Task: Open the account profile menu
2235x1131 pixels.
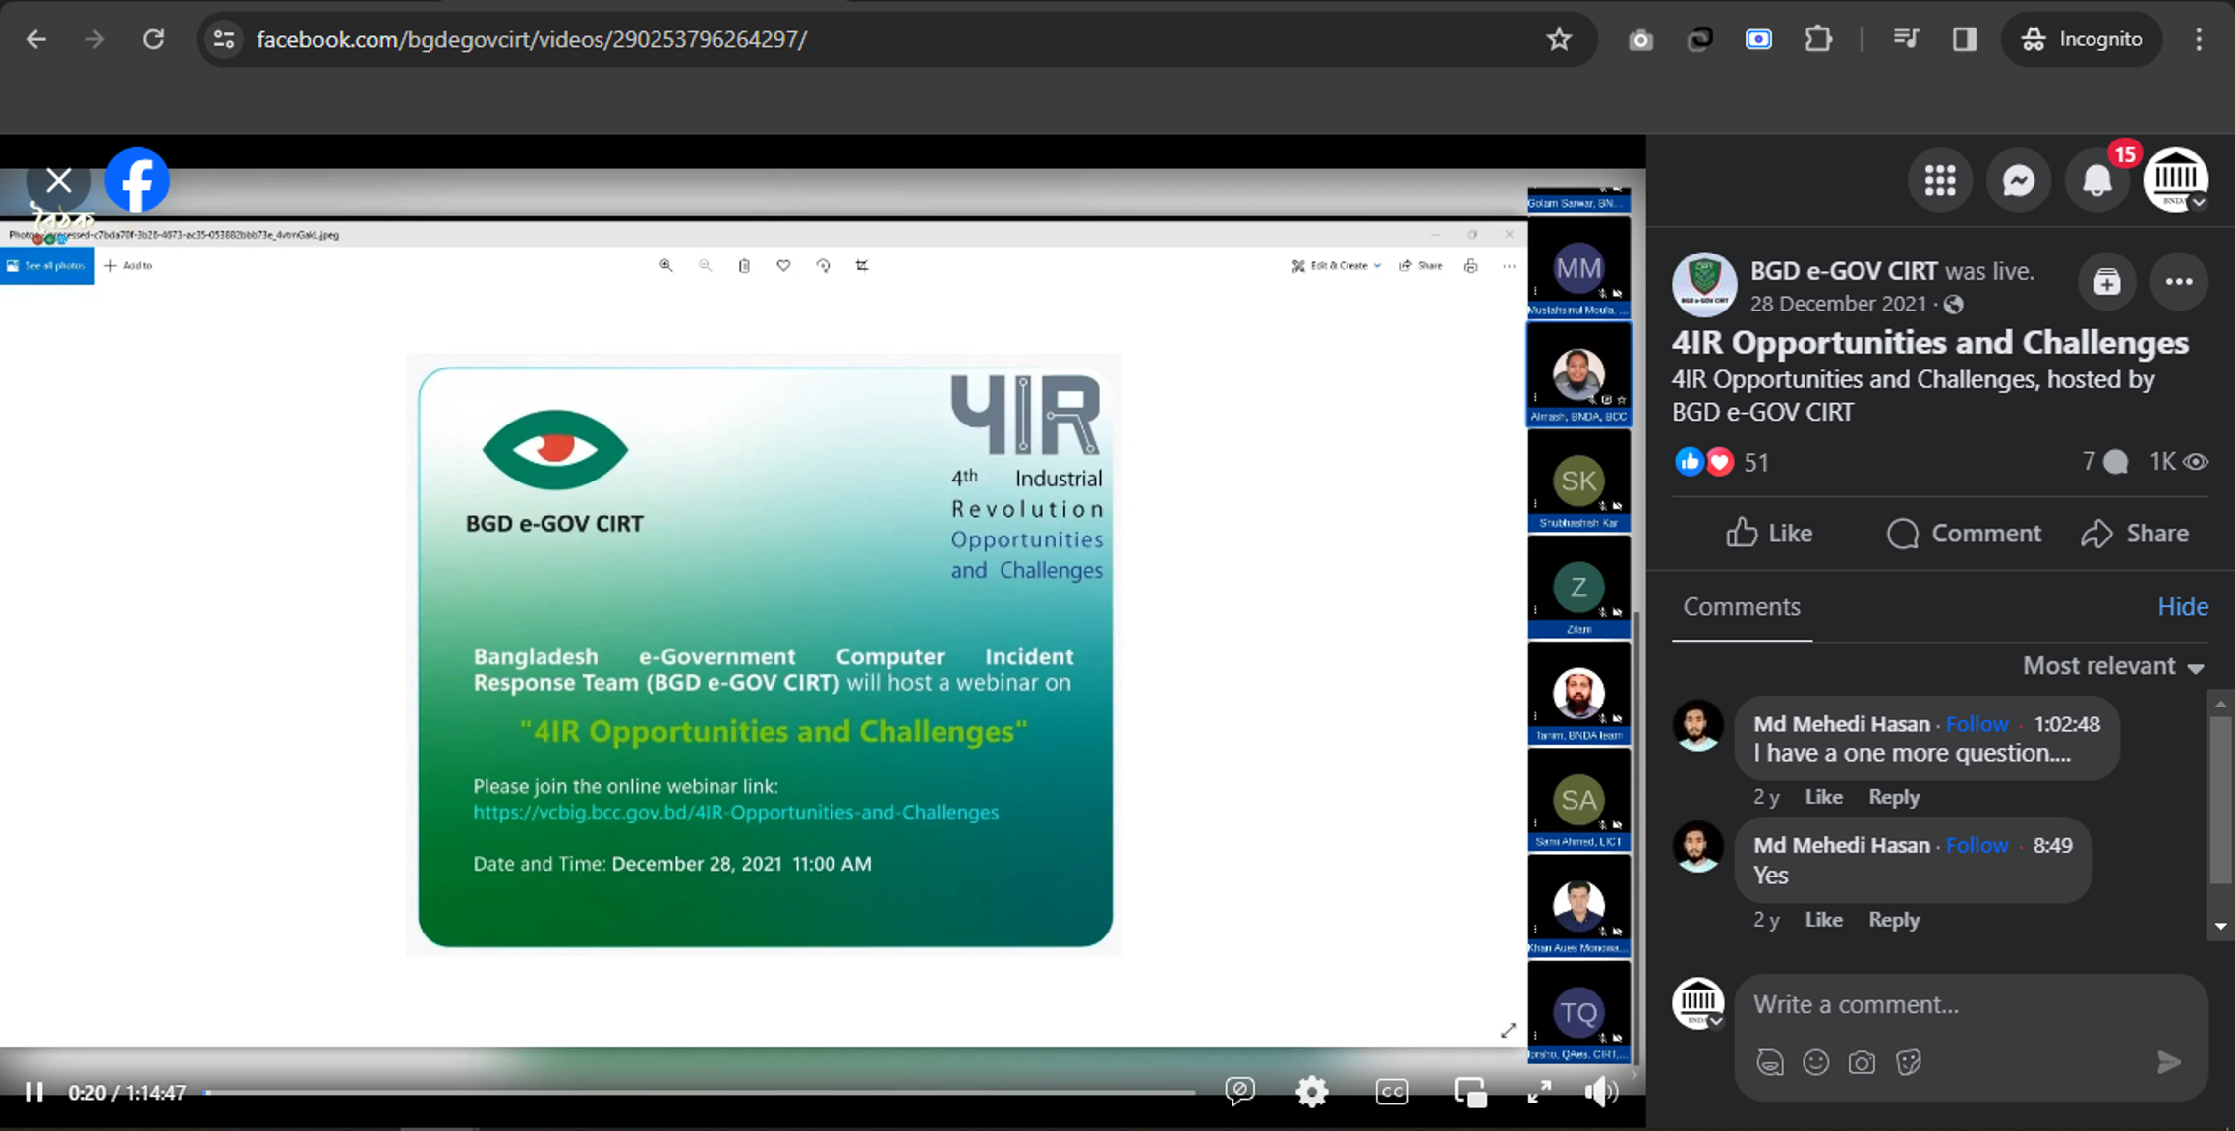Action: pos(2176,180)
